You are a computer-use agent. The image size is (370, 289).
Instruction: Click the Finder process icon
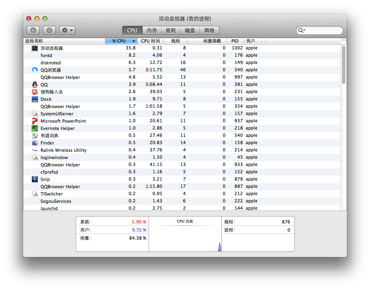coord(35,143)
